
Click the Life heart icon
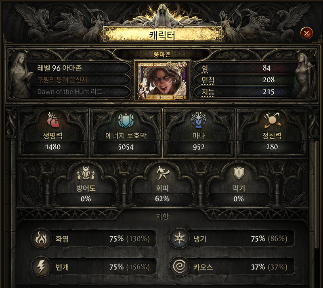click(x=53, y=120)
